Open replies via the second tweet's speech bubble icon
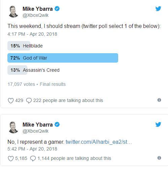The height and width of the screenshot is (169, 168). (x=33, y=159)
